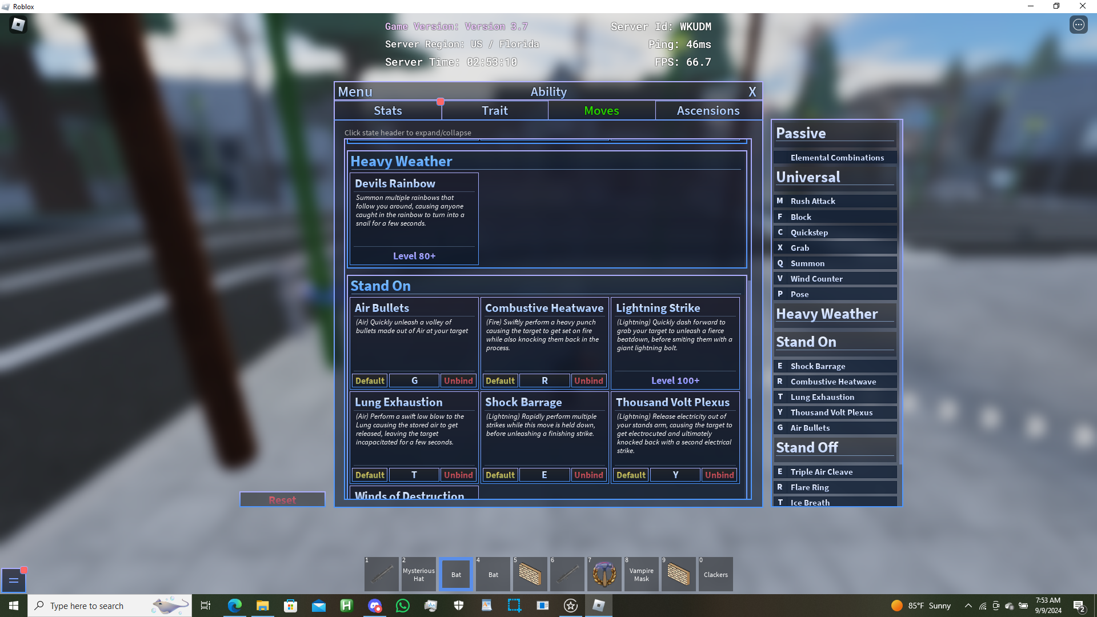Unbind the Air Bullets move
Screen dimensions: 1097x617
pyautogui.click(x=458, y=380)
